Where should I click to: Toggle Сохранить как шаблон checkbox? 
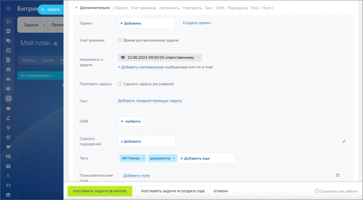click(317, 191)
